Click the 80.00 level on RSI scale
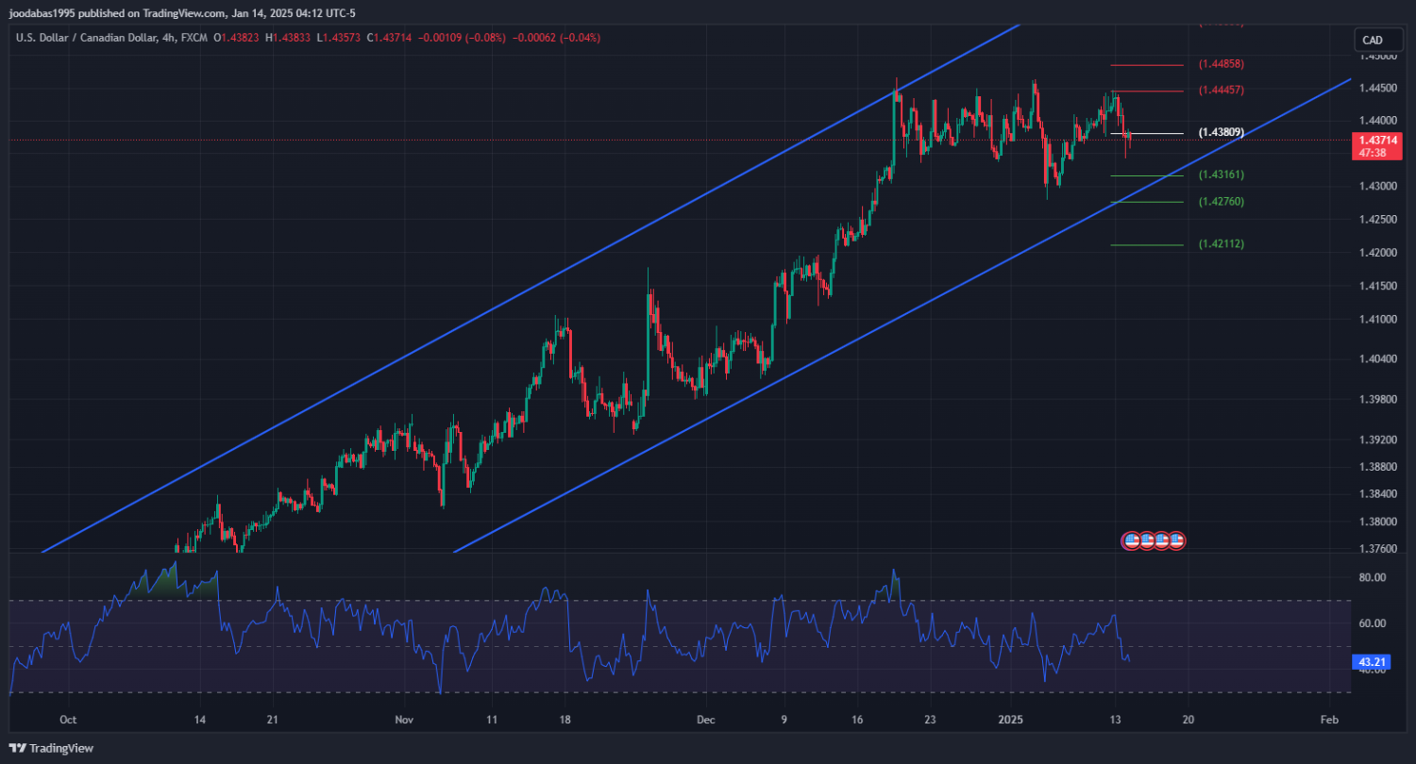1416x764 pixels. [1372, 577]
